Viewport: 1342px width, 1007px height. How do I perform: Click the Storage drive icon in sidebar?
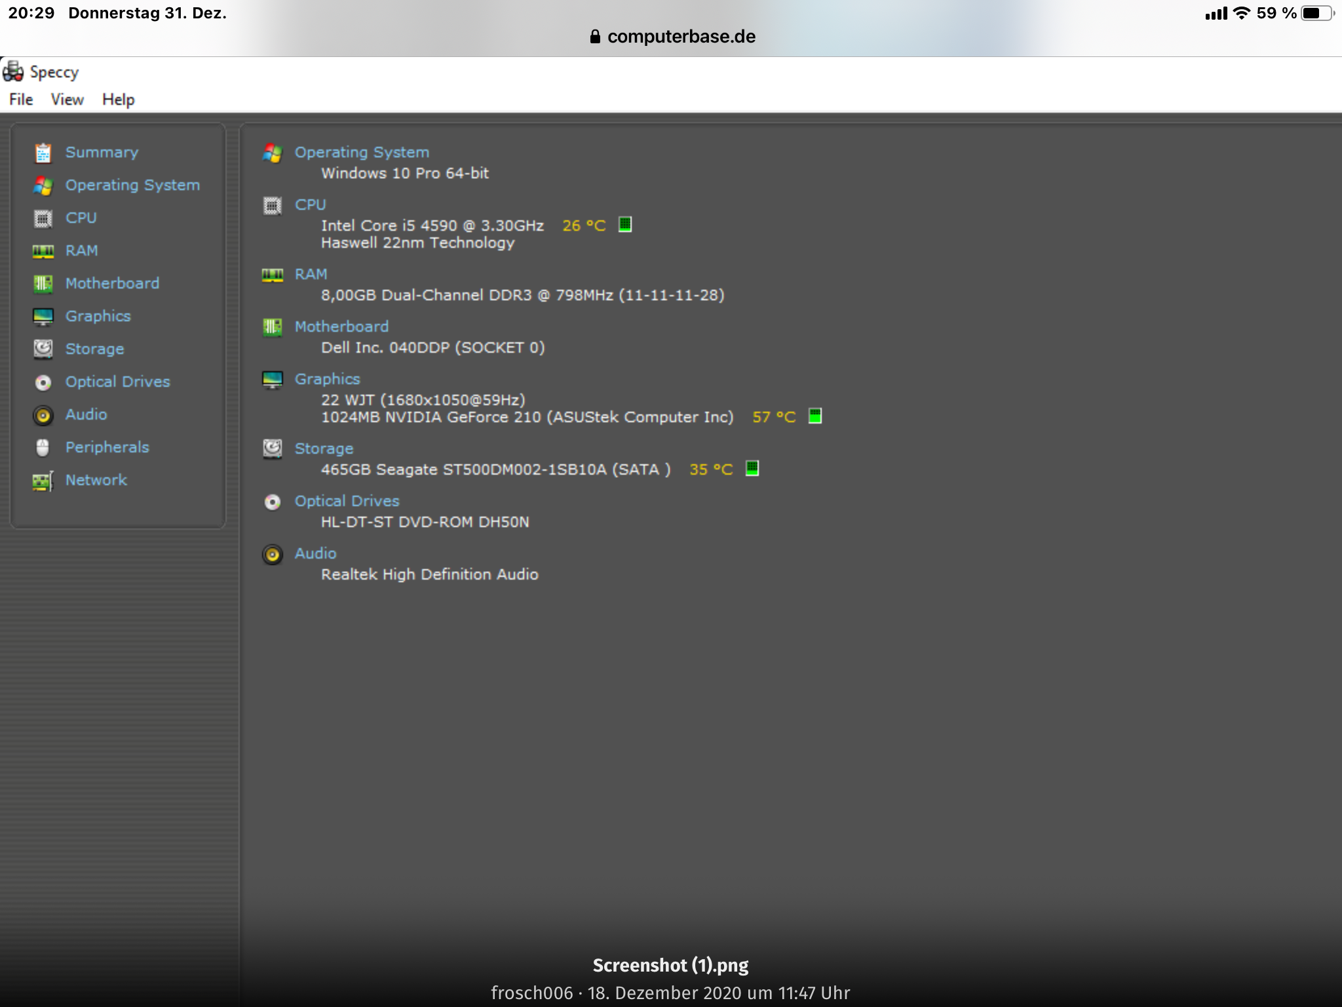click(43, 349)
